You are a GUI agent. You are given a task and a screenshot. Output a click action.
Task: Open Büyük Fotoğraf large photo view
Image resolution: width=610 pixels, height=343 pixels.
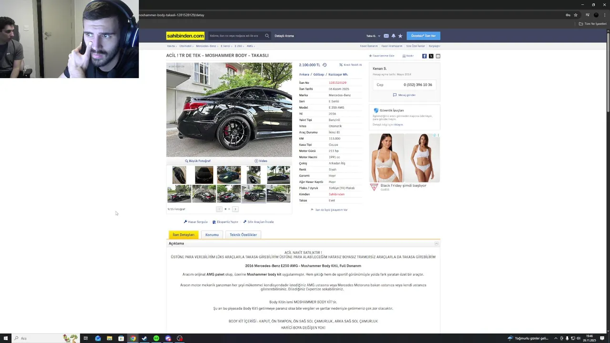198,161
